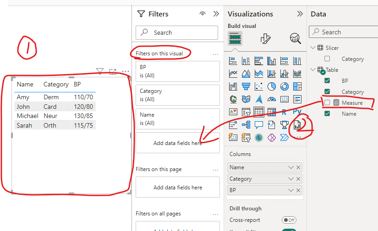Select the Gauge visual
Image resolution: width=378 pixels, height=231 pixels.
click(x=271, y=99)
